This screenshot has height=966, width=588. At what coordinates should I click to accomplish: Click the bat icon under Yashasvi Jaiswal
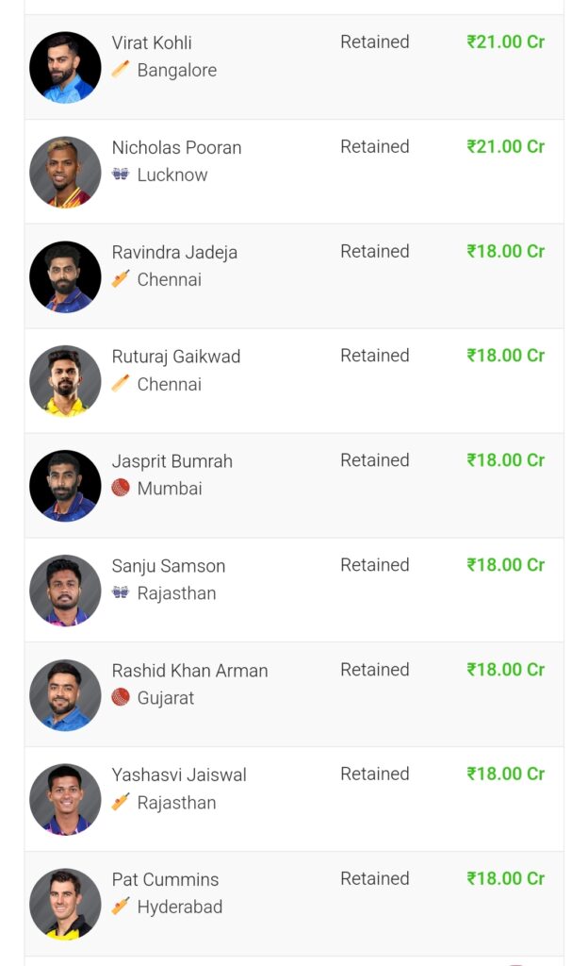click(x=121, y=802)
